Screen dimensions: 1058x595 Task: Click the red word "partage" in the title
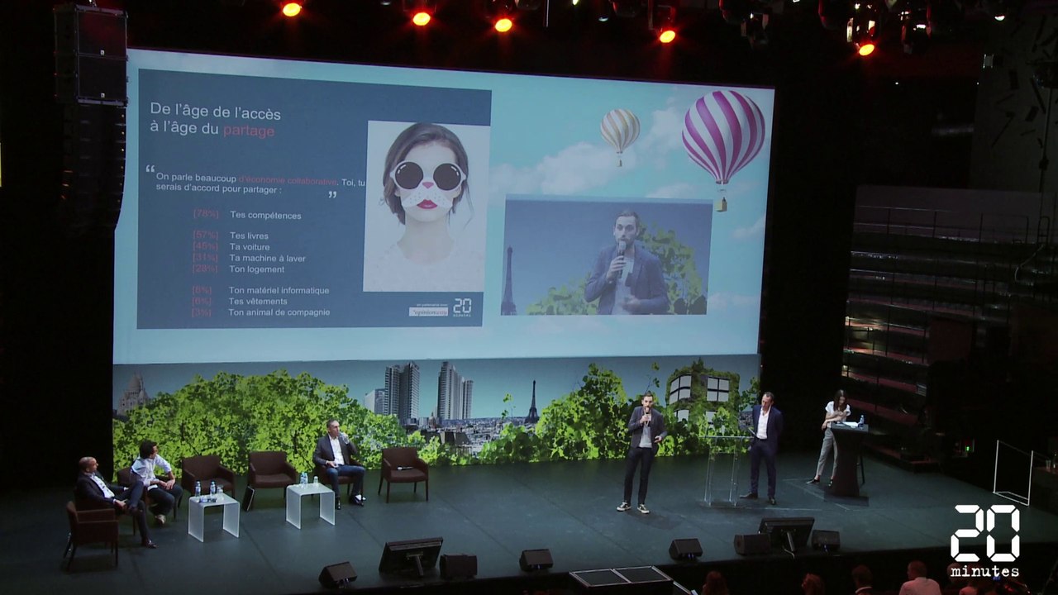pos(248,130)
